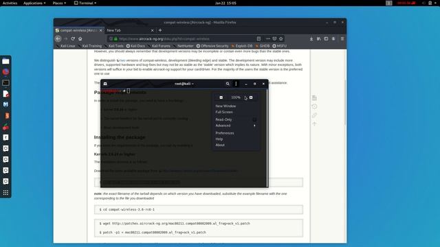Open Offensive Security bookmark

coord(212,46)
